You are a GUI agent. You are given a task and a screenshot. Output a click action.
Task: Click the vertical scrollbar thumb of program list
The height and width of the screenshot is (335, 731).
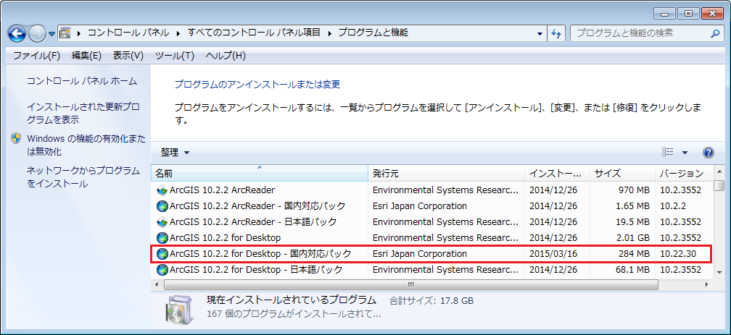coord(719,186)
